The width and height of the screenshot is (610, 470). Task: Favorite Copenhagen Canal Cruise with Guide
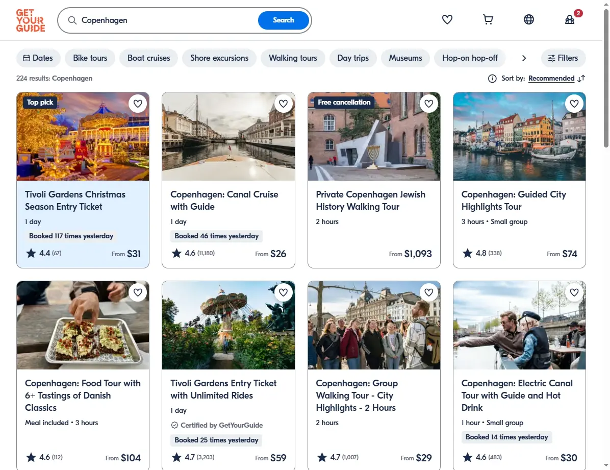tap(283, 104)
